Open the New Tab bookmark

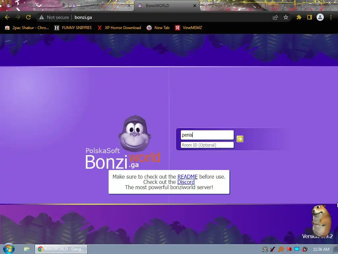[158, 28]
